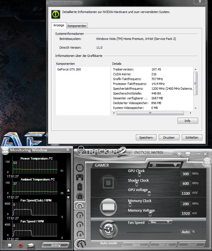This screenshot has height=251, width=212.
Task: Click the GPU Clock slider handle
Action: tap(140, 175)
